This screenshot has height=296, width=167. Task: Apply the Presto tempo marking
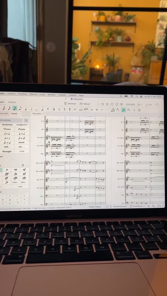pos(22,129)
